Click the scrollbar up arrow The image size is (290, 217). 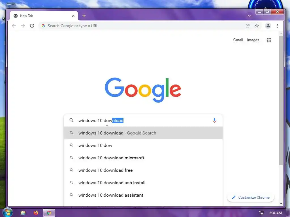[x=281, y=34]
